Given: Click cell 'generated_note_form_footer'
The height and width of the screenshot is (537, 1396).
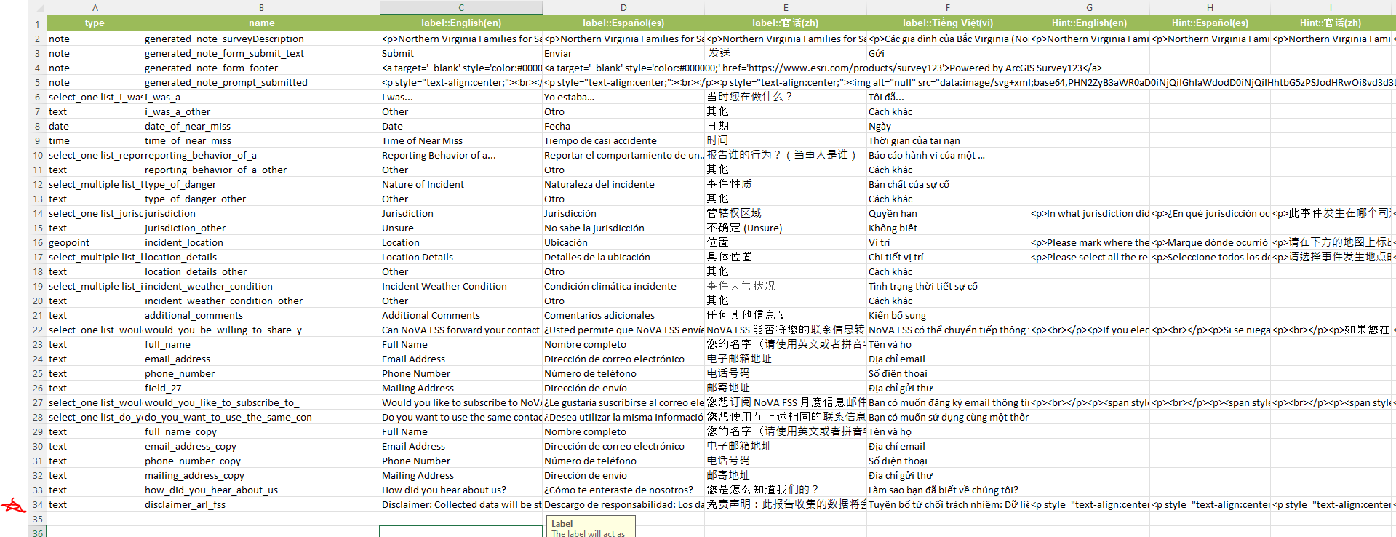Looking at the screenshot, I should click(261, 68).
